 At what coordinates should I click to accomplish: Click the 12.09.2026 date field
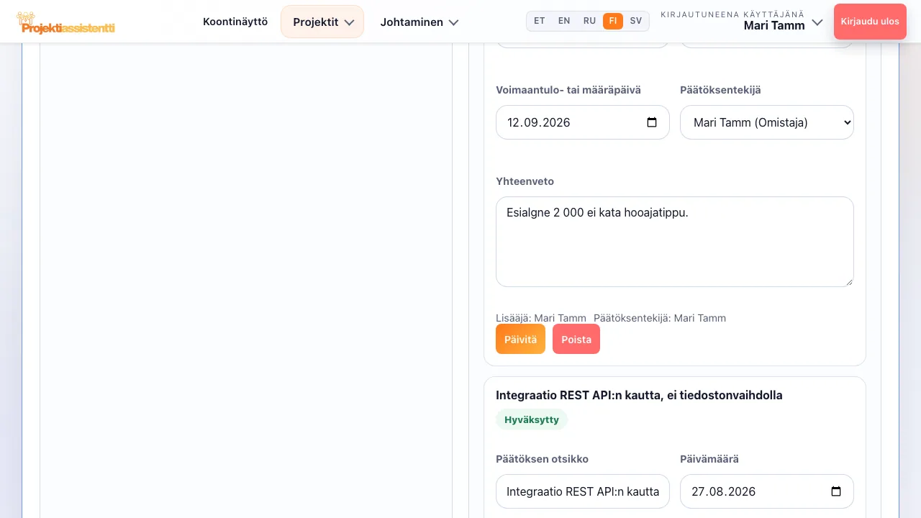[x=583, y=122]
